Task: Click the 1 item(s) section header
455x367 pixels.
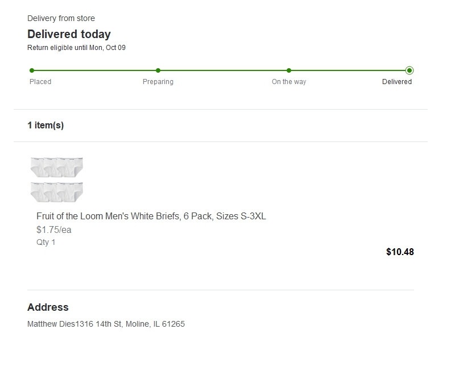Action: pyautogui.click(x=45, y=126)
